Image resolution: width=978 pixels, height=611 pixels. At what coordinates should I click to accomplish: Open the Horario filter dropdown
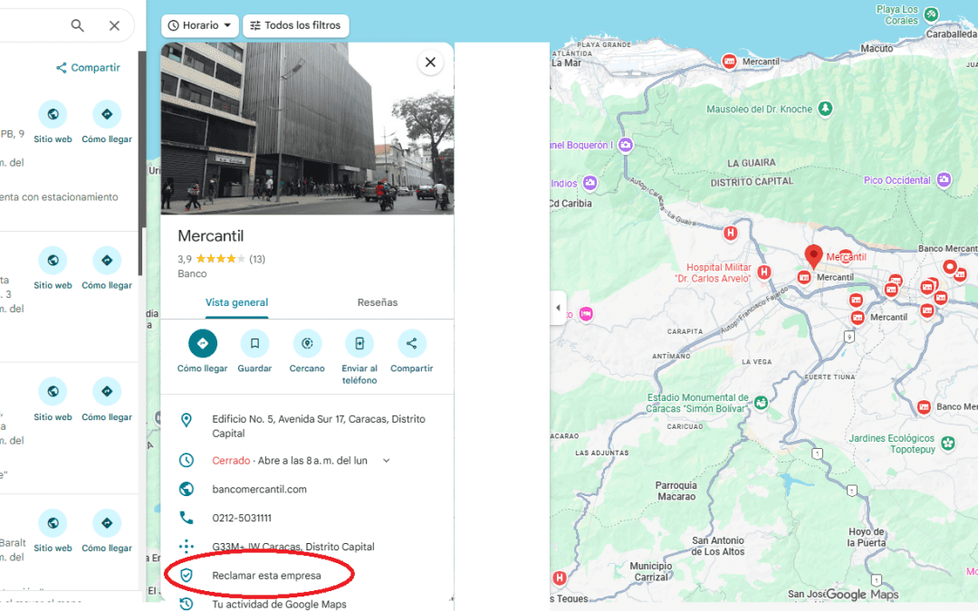coord(199,25)
